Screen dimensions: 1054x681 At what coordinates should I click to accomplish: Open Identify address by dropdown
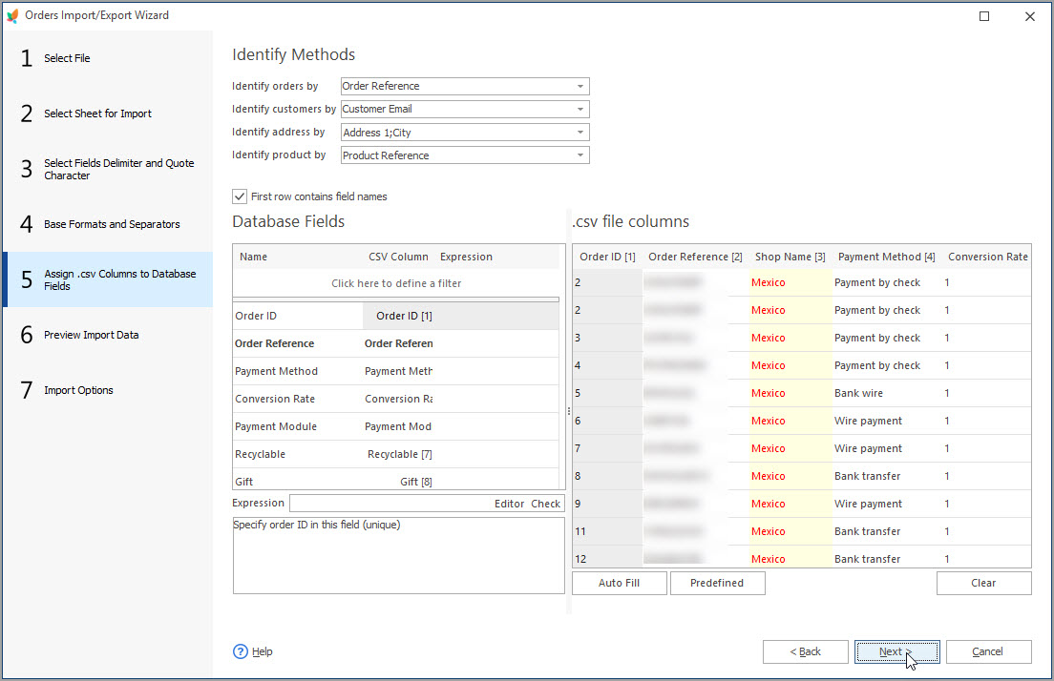coord(580,133)
